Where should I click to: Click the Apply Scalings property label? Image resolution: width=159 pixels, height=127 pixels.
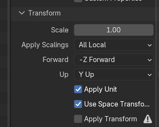pyautogui.click(x=45, y=45)
